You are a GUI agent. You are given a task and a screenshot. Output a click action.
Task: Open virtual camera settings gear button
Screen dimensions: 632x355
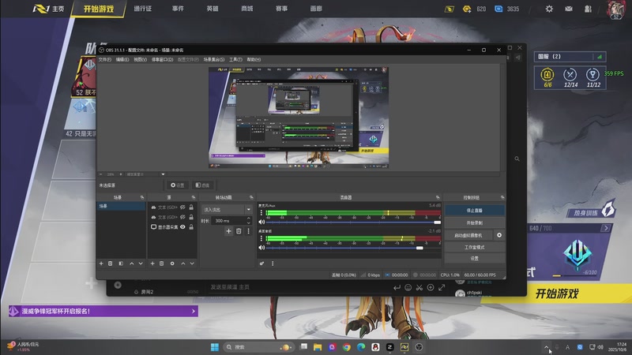(x=499, y=235)
